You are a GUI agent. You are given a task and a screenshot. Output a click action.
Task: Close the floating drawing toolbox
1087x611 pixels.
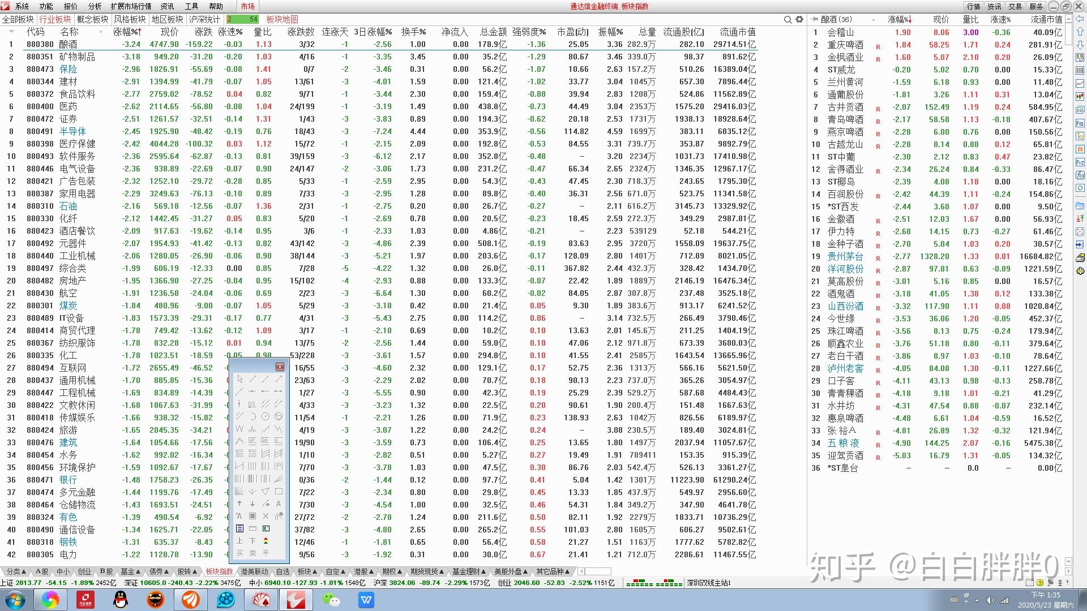(x=280, y=367)
